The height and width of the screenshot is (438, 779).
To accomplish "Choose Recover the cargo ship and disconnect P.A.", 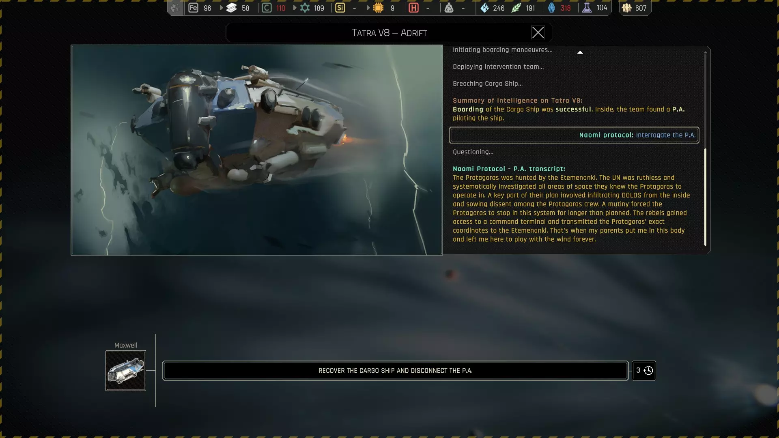I will point(395,370).
